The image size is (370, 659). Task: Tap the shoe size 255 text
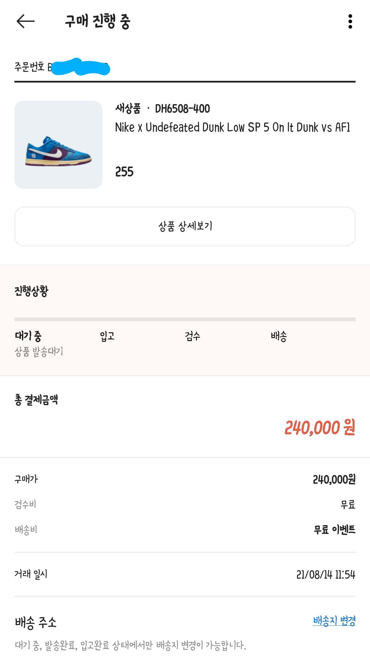(124, 172)
